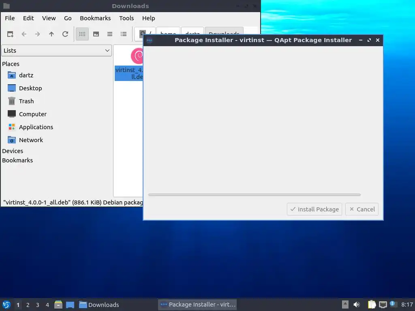
Task: Open clipboard manager tray icon
Action: tap(372, 305)
